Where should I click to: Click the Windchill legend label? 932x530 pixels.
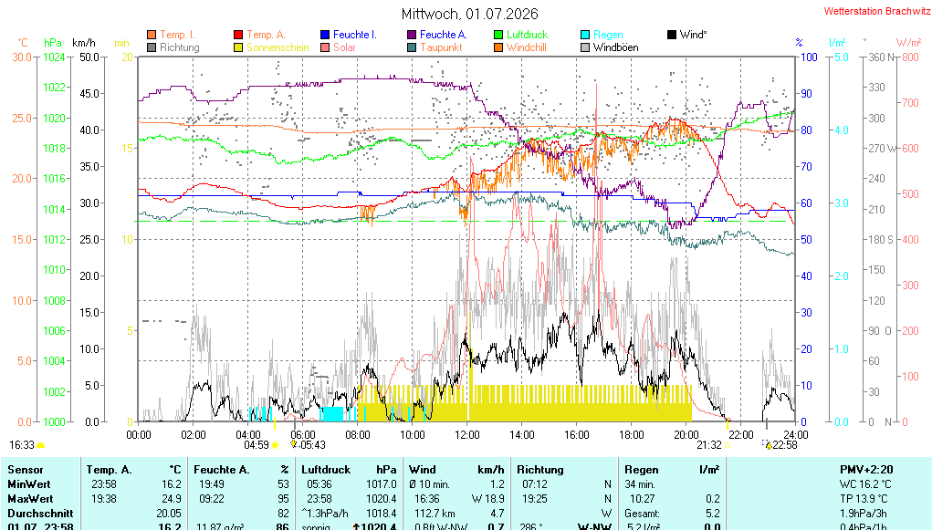(x=527, y=47)
